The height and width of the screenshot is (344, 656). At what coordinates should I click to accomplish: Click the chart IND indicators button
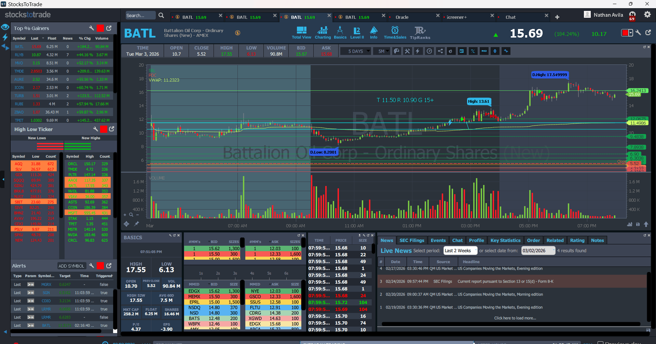(x=484, y=51)
